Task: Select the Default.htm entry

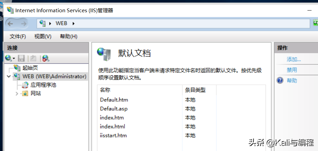Action: tap(114, 100)
